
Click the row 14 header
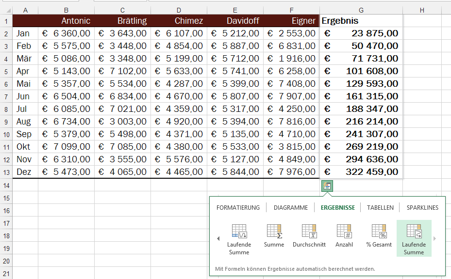[6, 185]
